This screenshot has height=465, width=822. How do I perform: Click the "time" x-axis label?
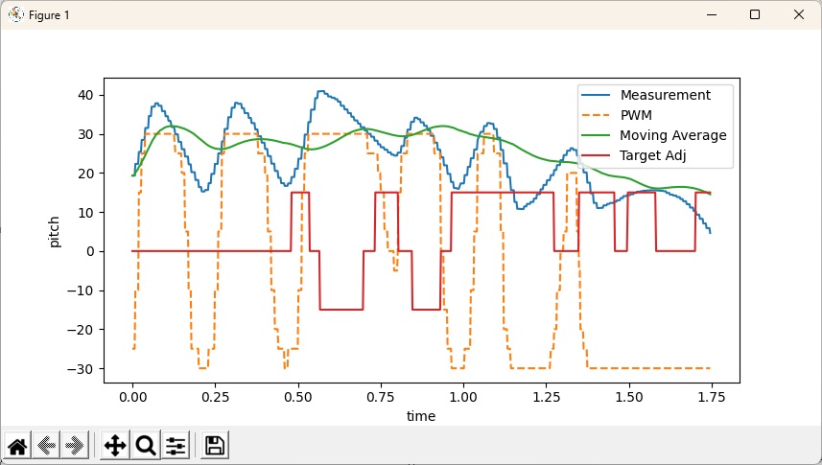(x=421, y=416)
